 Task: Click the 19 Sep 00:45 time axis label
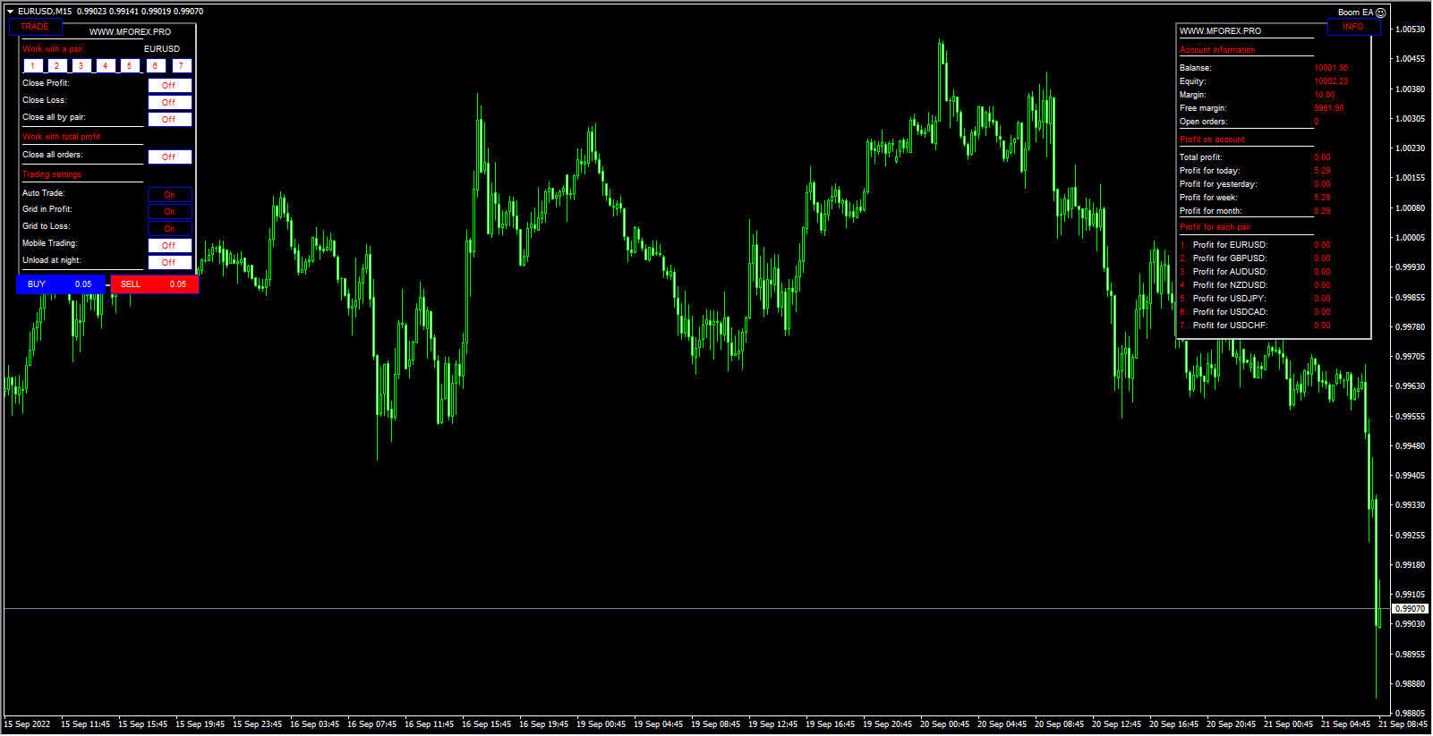601,724
